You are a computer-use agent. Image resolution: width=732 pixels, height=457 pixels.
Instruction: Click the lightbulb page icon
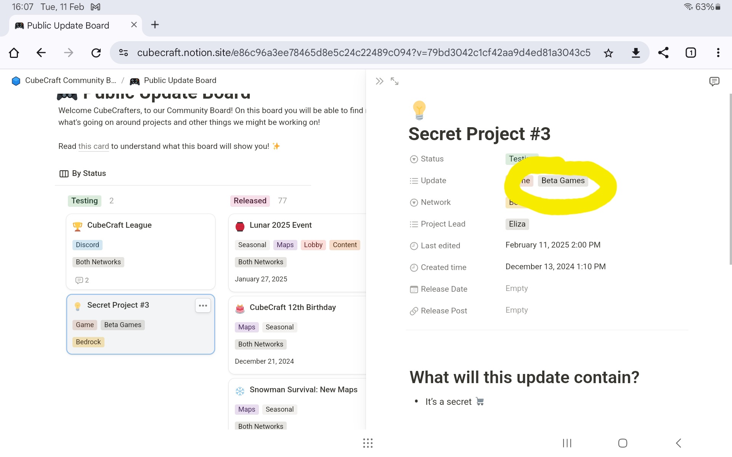[x=419, y=110]
